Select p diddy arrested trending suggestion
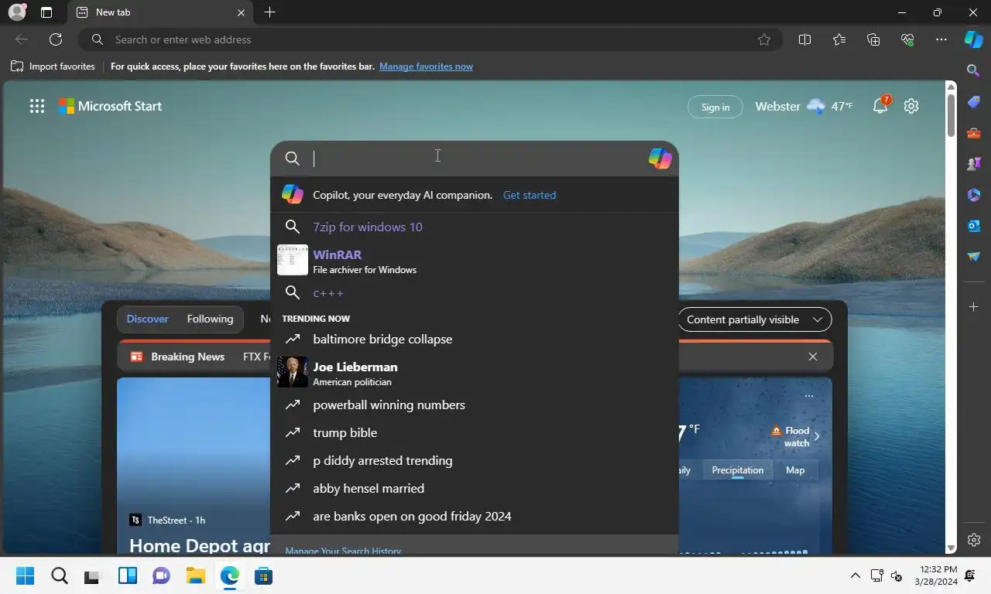Screen dimensions: 991x594 [474, 460]
